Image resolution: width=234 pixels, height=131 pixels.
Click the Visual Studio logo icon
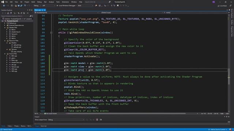pyautogui.click(x=3, y=2)
